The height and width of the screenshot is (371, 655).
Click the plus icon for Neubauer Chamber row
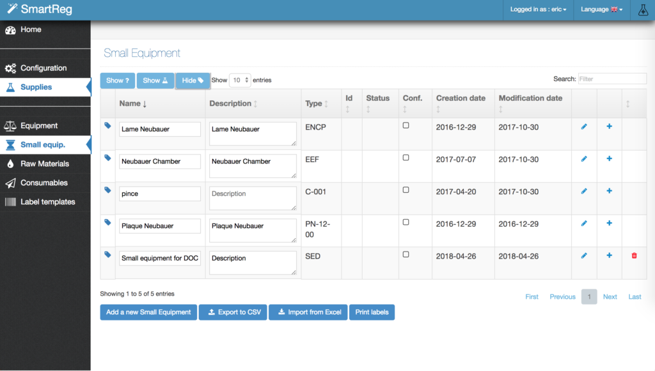(609, 159)
